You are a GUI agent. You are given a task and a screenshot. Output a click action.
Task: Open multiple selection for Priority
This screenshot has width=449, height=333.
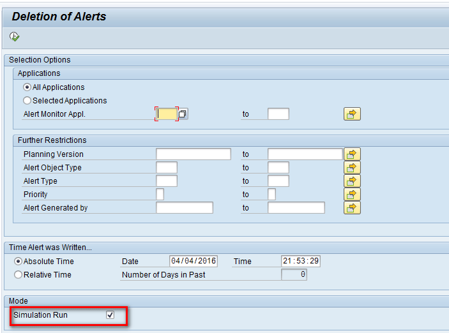pos(352,195)
